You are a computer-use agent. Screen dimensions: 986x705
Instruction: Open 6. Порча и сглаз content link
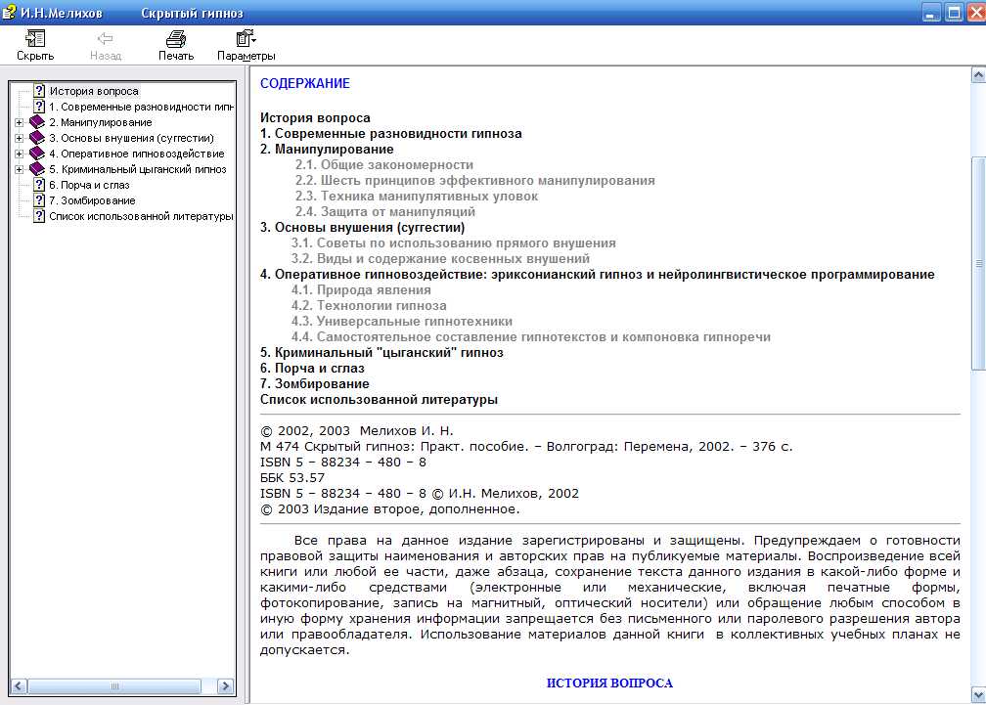coord(313,369)
